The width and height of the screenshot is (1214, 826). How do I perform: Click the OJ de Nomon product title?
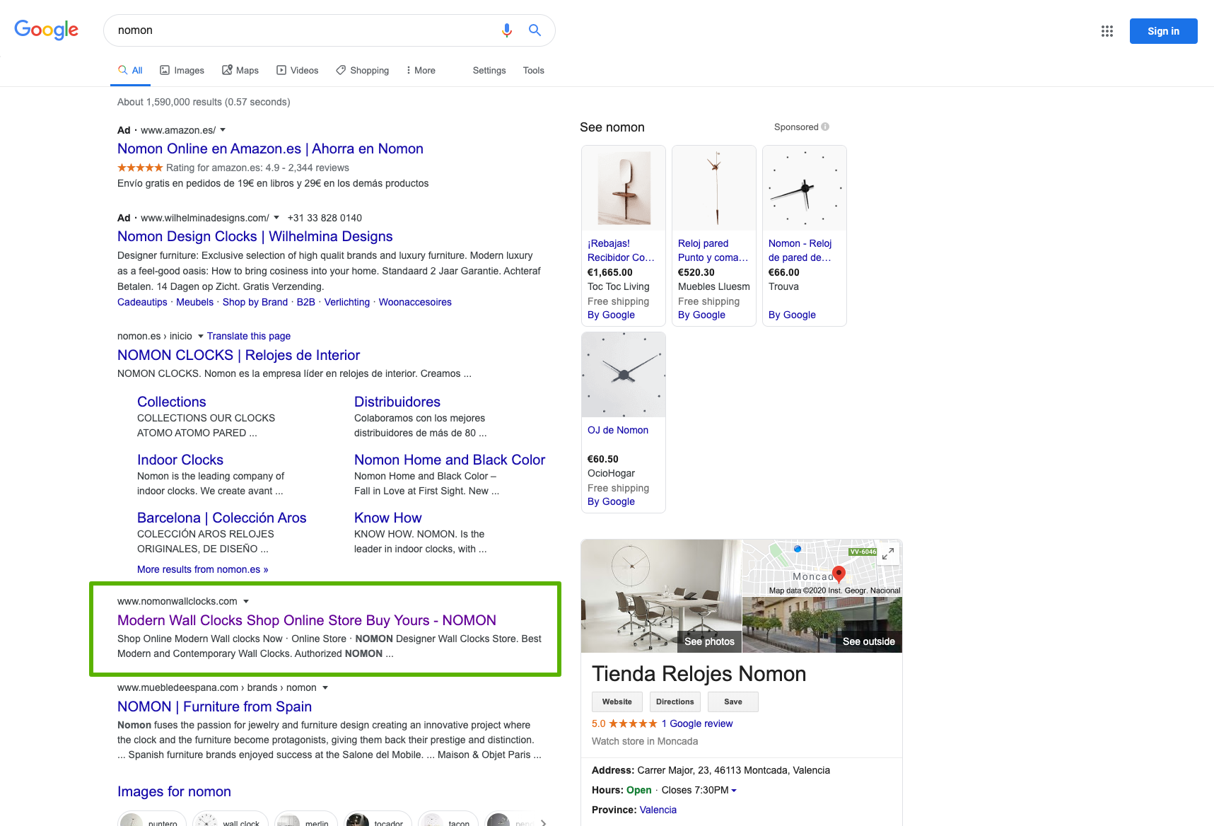[618, 430]
